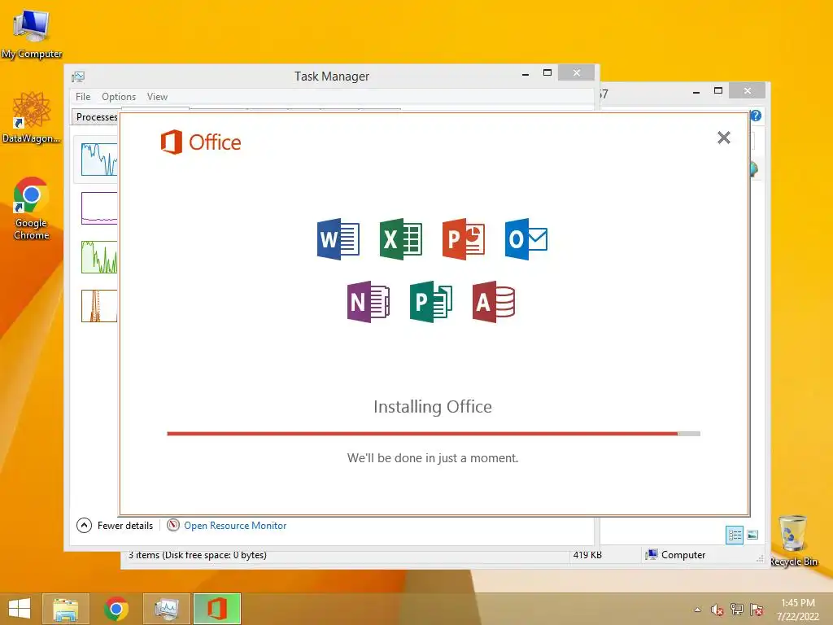Click the Task Manager title bar icon
This screenshot has height=625, width=833.
[x=78, y=76]
